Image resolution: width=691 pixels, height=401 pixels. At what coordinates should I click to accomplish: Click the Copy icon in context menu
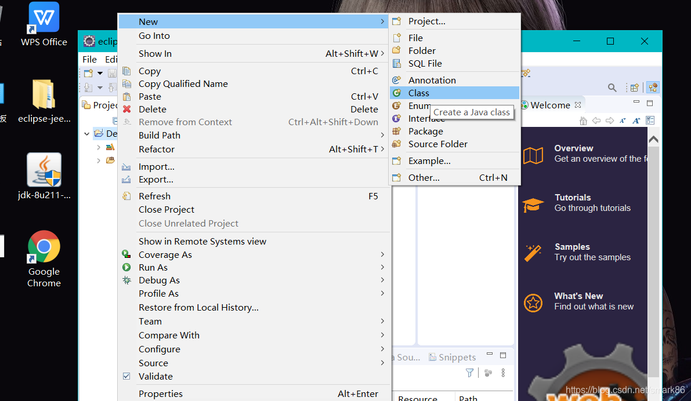coord(127,71)
